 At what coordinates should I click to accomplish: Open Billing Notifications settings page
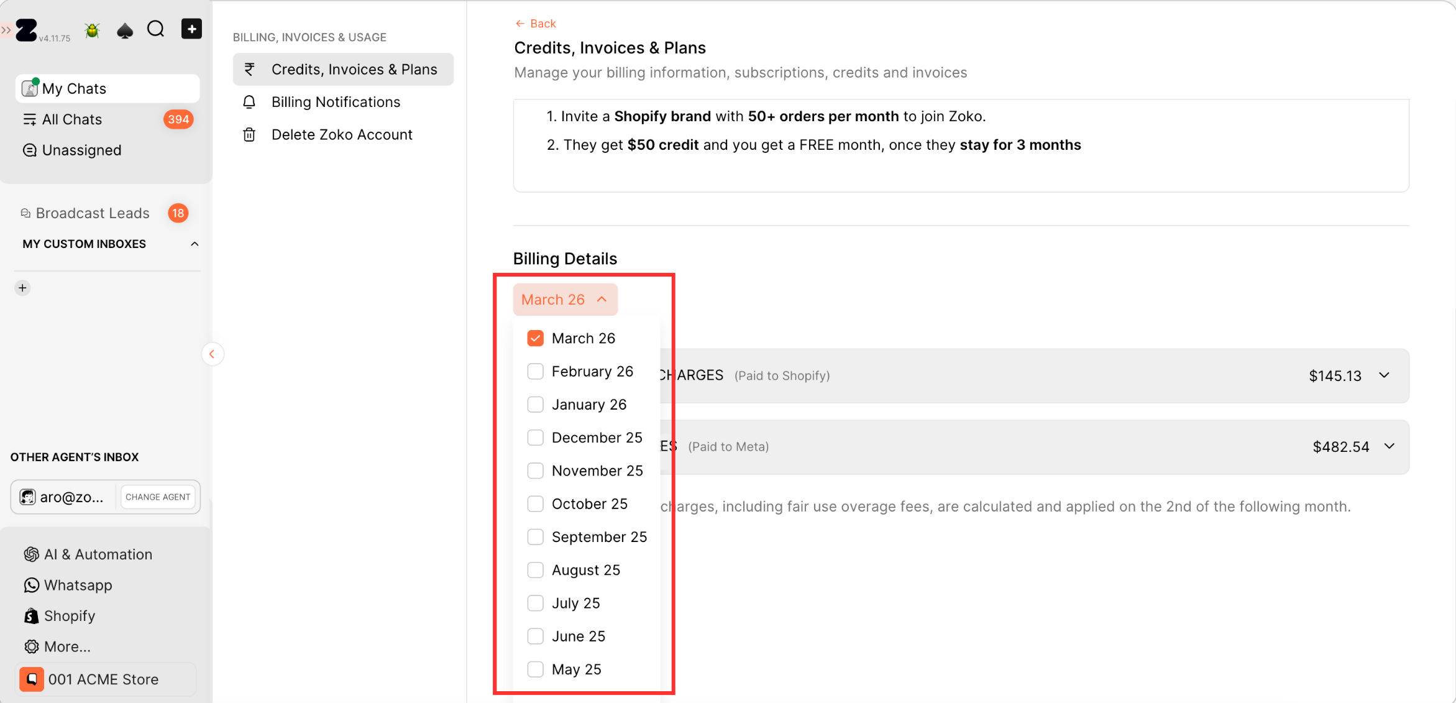[336, 102]
